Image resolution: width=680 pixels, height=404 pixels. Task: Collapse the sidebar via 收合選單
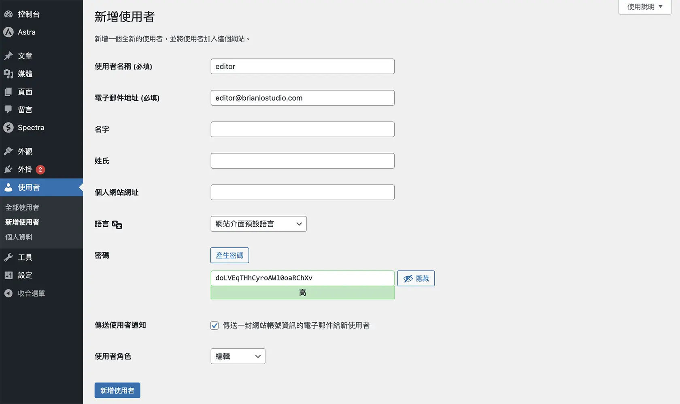[x=41, y=293]
